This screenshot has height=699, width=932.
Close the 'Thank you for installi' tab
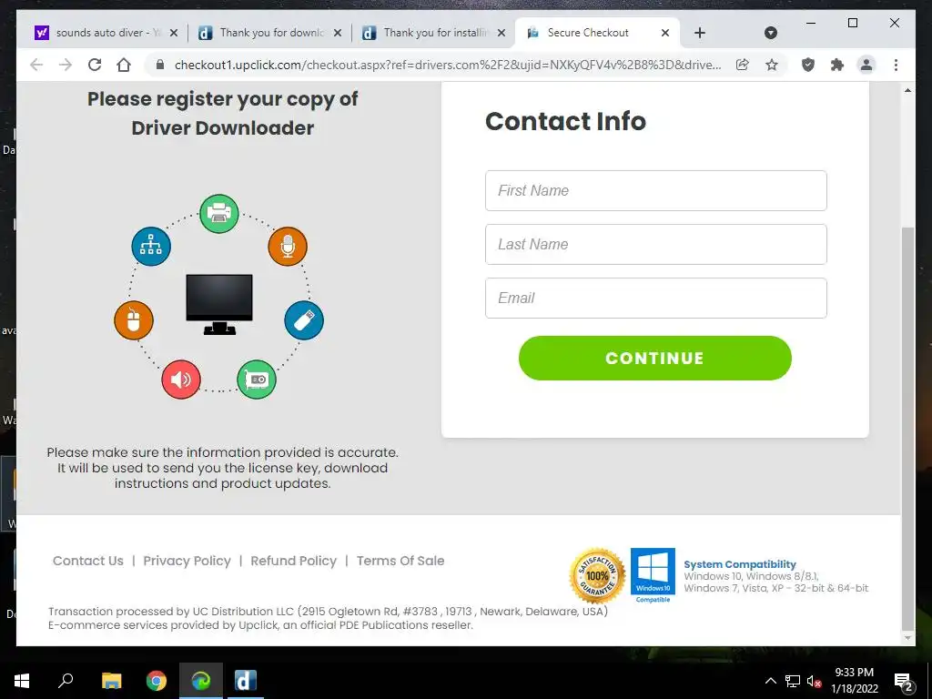point(501,33)
